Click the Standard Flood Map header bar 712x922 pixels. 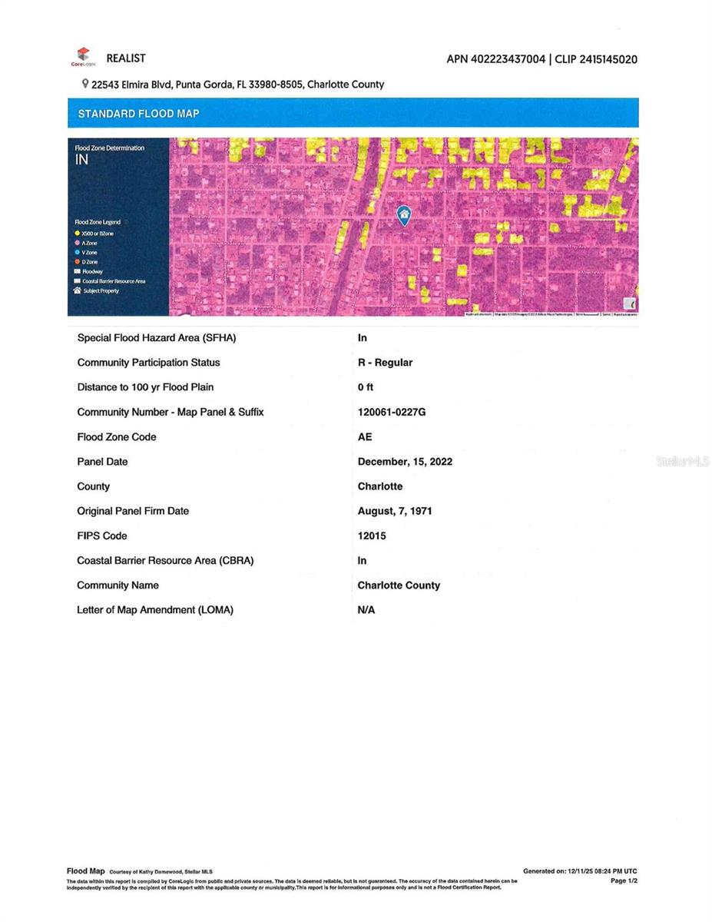(x=353, y=113)
